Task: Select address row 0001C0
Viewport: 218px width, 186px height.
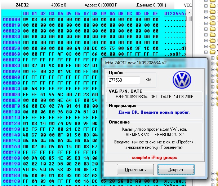Action: coord(12,181)
